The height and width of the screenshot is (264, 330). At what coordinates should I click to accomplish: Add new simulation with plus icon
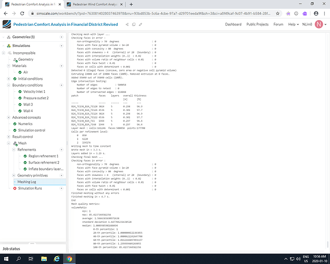(61, 46)
